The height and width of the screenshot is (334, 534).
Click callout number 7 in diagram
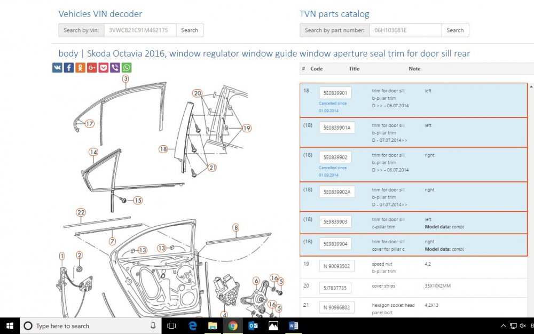click(112, 241)
